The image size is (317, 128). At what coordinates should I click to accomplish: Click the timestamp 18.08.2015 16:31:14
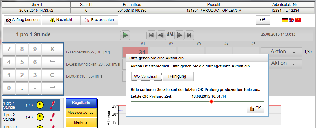pyautogui.click(x=209, y=96)
